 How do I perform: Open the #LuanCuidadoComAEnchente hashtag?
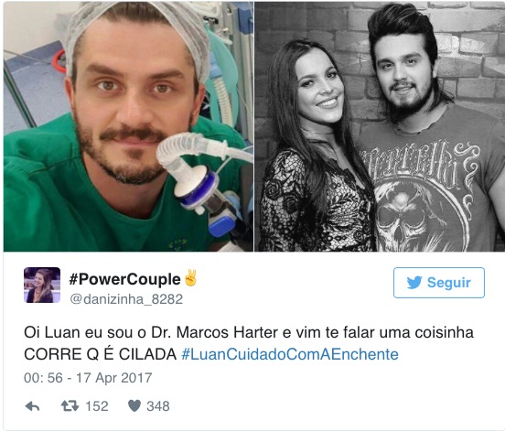[290, 354]
